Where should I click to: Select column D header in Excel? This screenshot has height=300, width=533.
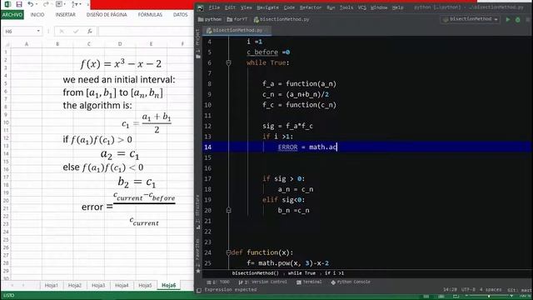[x=120, y=44]
